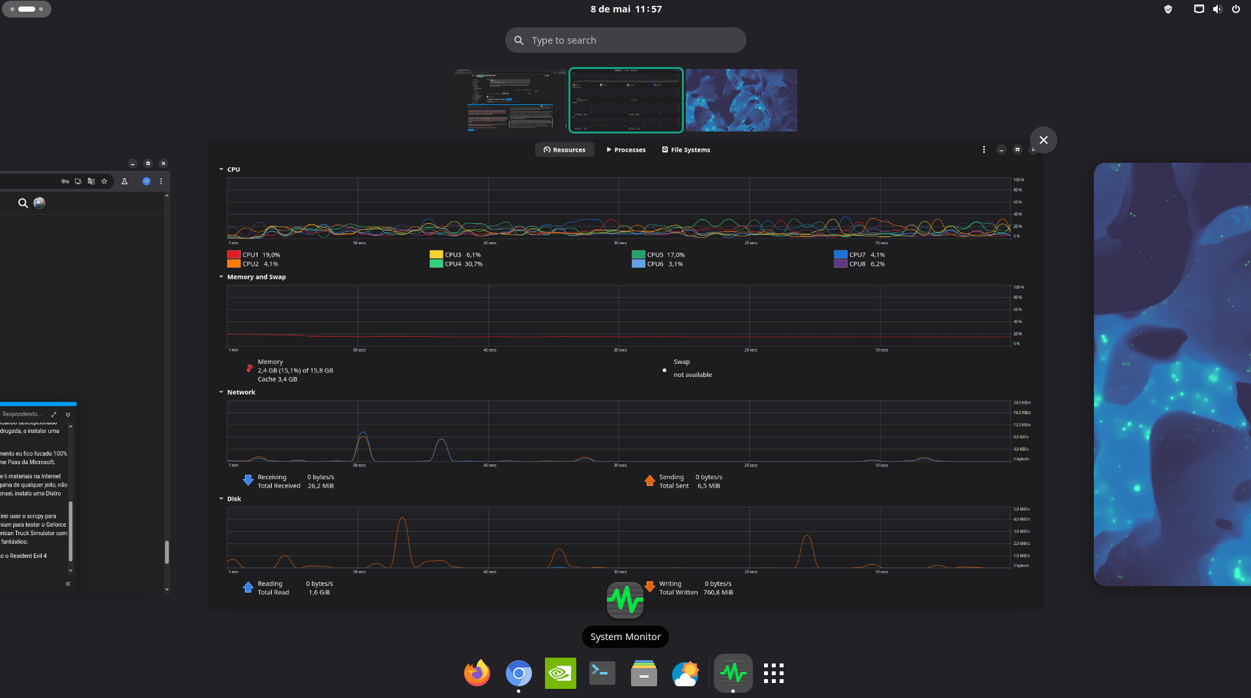Click the Type to search field
This screenshot has height=698, width=1251.
(x=625, y=40)
